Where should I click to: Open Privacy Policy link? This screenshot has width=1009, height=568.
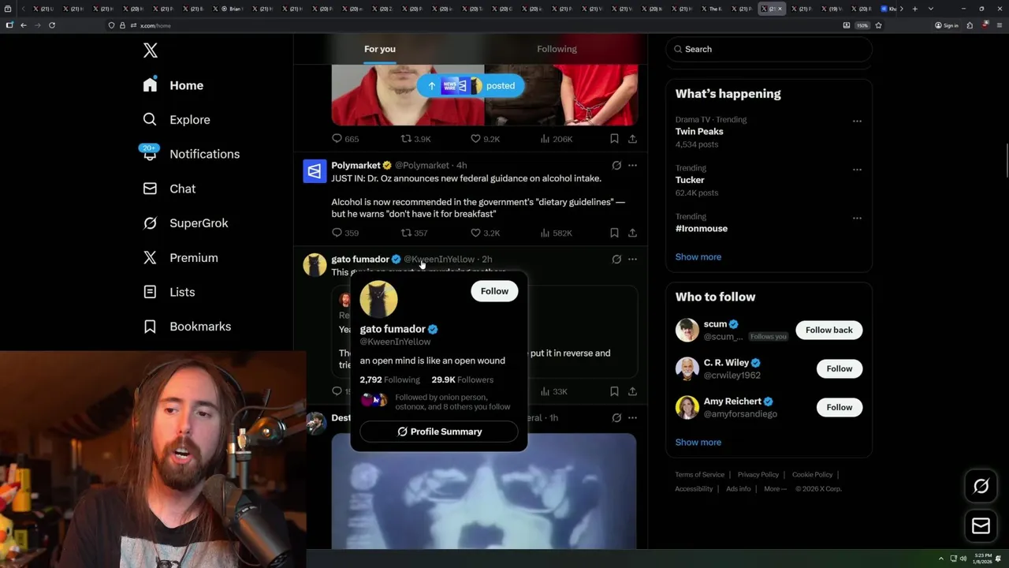(x=758, y=475)
